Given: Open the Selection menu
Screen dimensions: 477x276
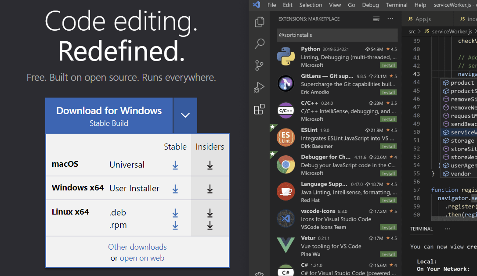Looking at the screenshot, I should pos(311,5).
